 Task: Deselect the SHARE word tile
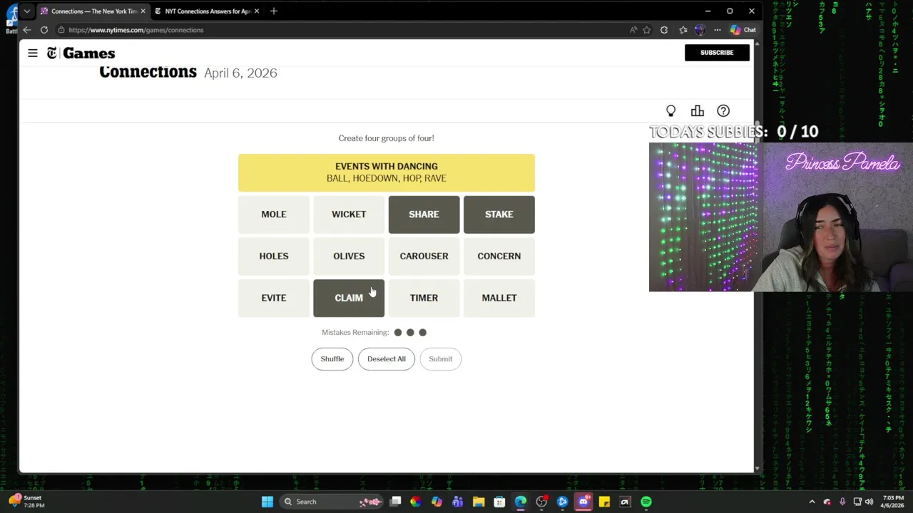[x=424, y=214]
